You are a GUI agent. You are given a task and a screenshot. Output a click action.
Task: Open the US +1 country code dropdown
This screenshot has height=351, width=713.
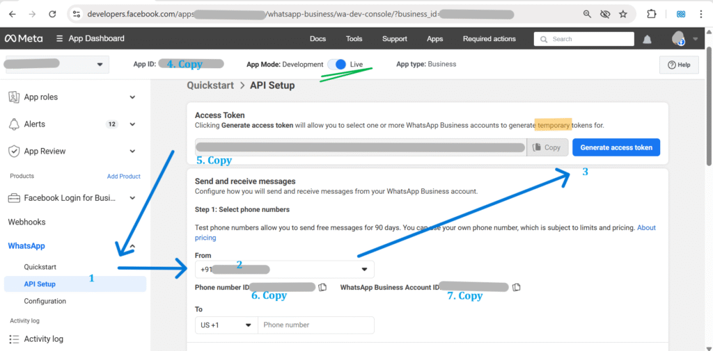tap(226, 325)
